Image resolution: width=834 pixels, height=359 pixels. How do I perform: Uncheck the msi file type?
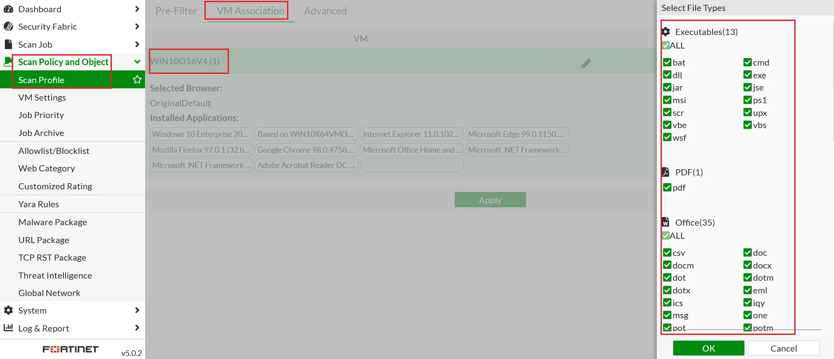[x=667, y=100]
